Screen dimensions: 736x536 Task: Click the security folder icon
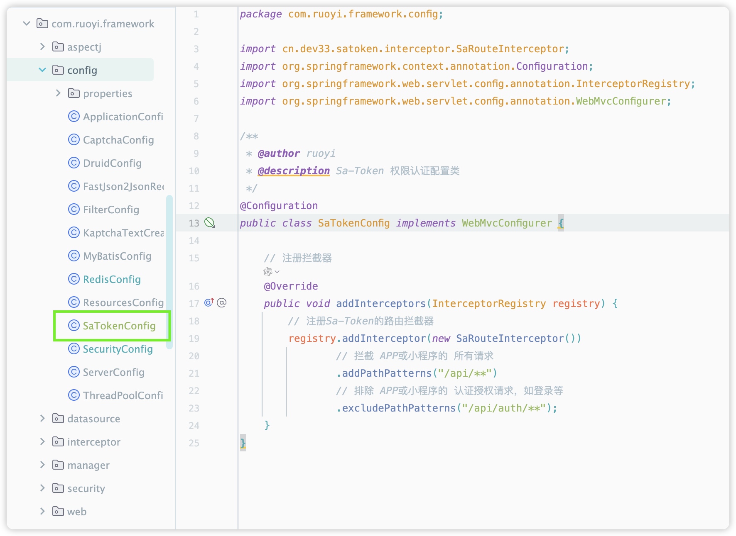pos(58,488)
